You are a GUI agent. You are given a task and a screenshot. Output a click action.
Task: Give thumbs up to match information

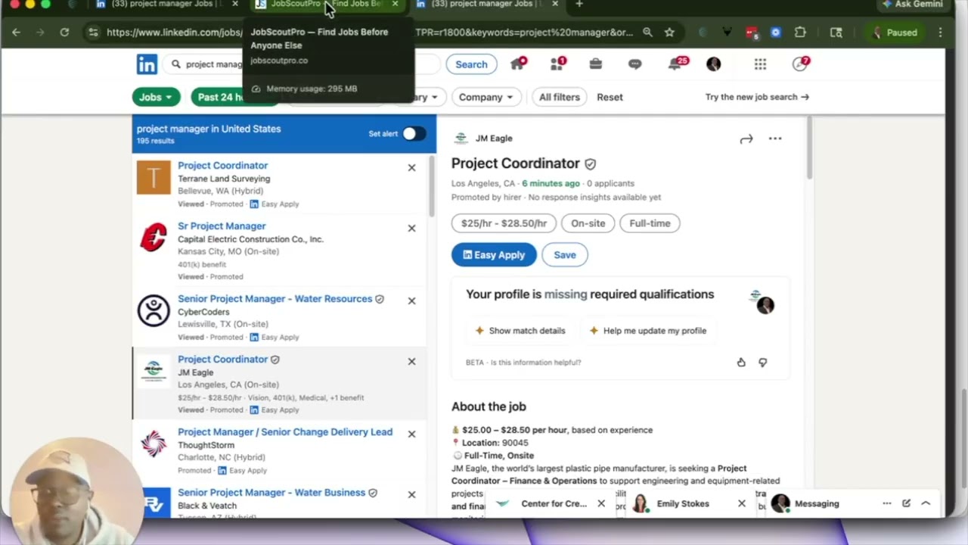(x=741, y=363)
